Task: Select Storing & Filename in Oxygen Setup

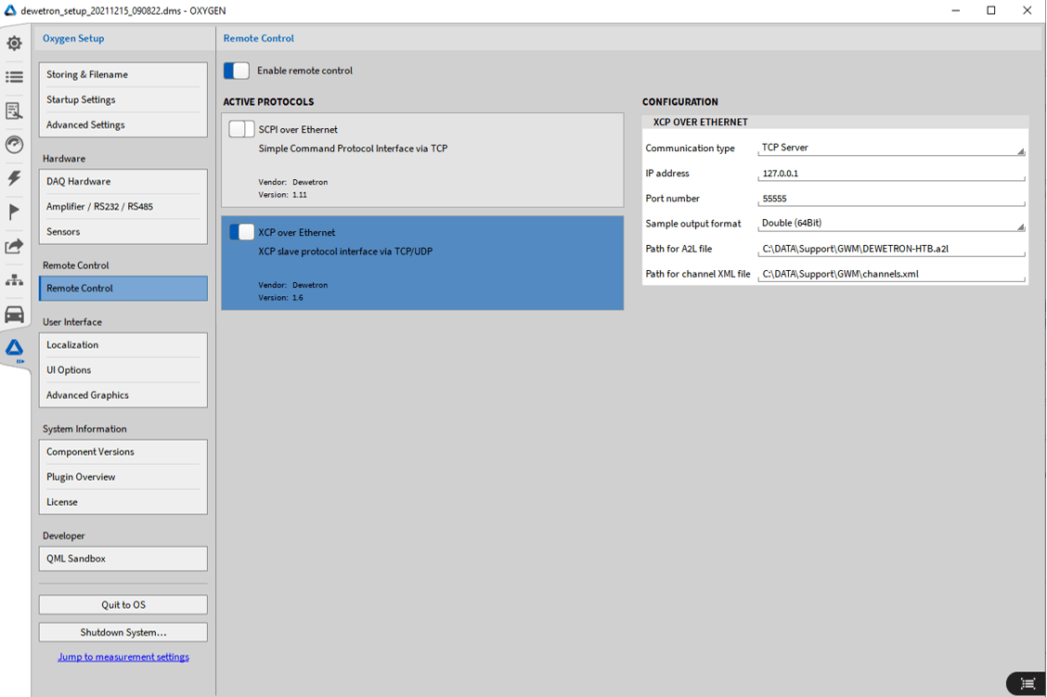Action: [123, 74]
